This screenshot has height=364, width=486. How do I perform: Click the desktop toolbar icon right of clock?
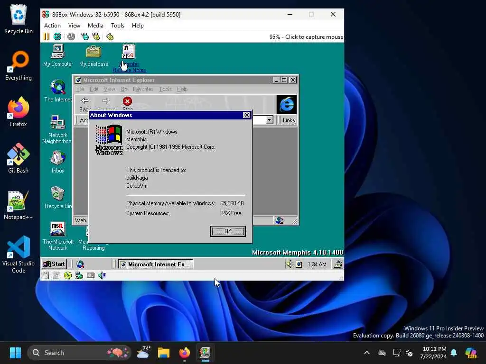click(338, 264)
